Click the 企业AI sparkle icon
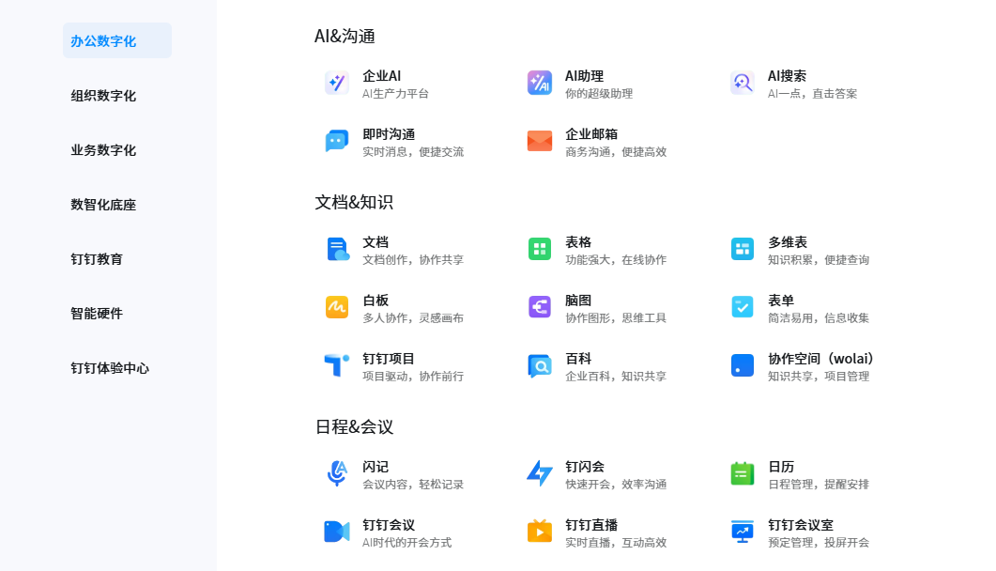Viewport: 996px width, 571px height. coord(336,84)
